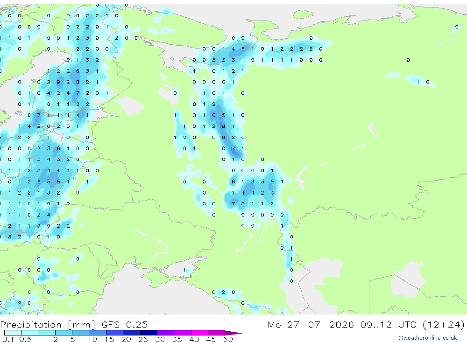Click the legend label 15
Viewport: 467px width, 342px height.
point(109,339)
